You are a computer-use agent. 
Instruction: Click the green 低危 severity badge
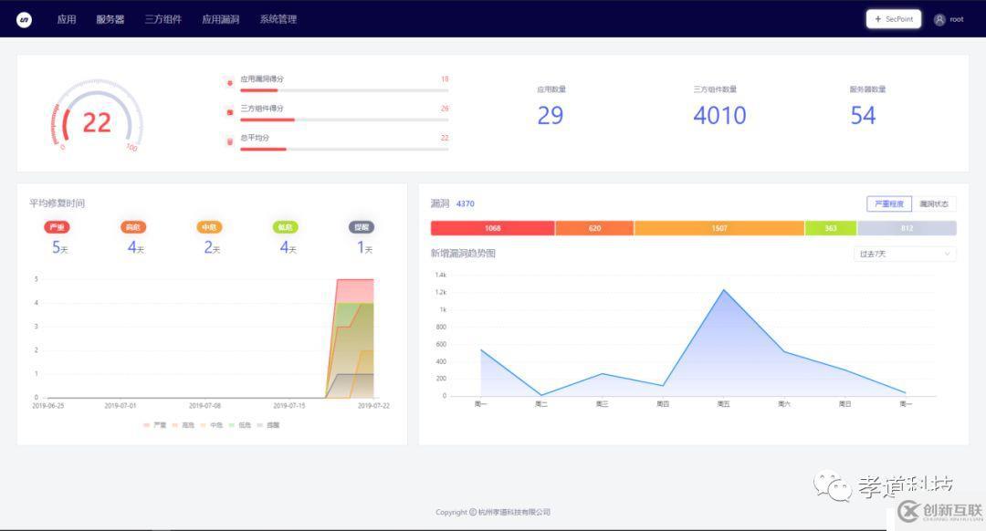(x=285, y=227)
